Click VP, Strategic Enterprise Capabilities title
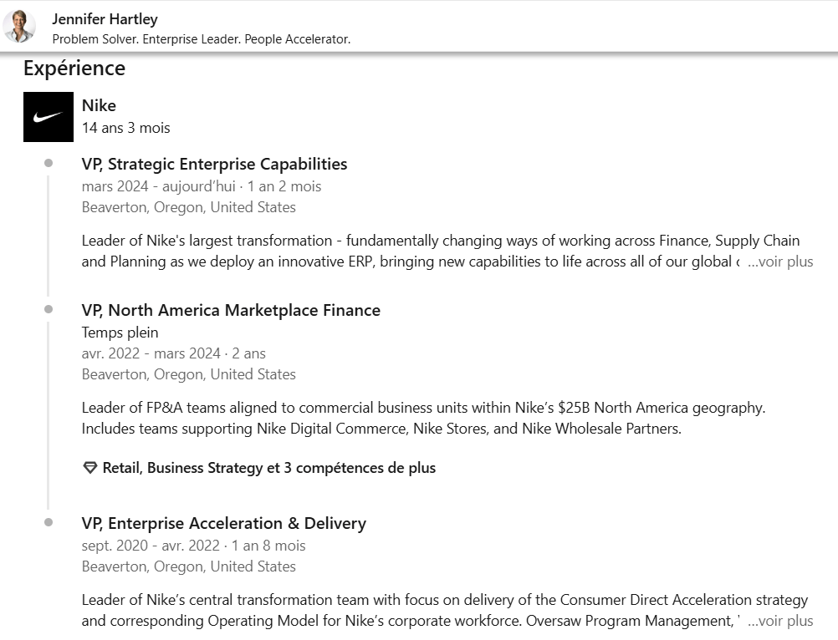Screen dimensions: 838x640 pos(214,164)
